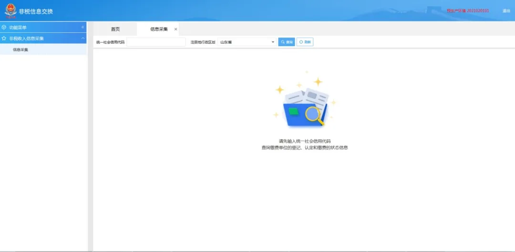Click the 功能菜单 header icon

pos(4,28)
